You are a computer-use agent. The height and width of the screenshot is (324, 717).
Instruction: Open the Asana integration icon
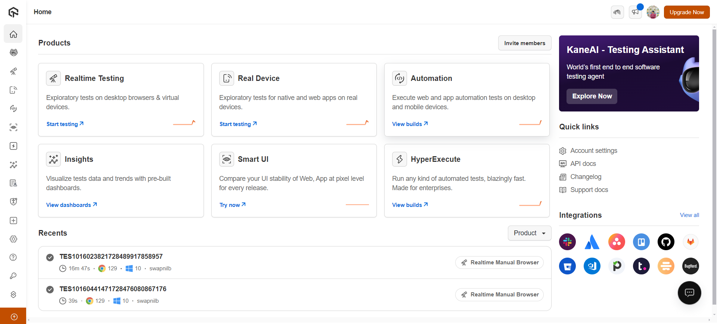point(617,242)
